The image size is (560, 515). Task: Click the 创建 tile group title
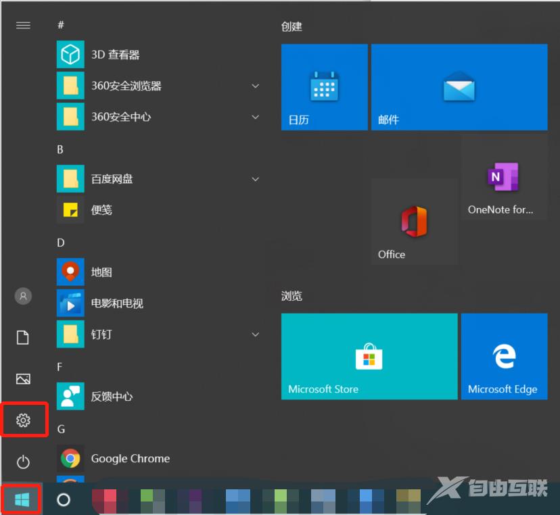tap(291, 26)
